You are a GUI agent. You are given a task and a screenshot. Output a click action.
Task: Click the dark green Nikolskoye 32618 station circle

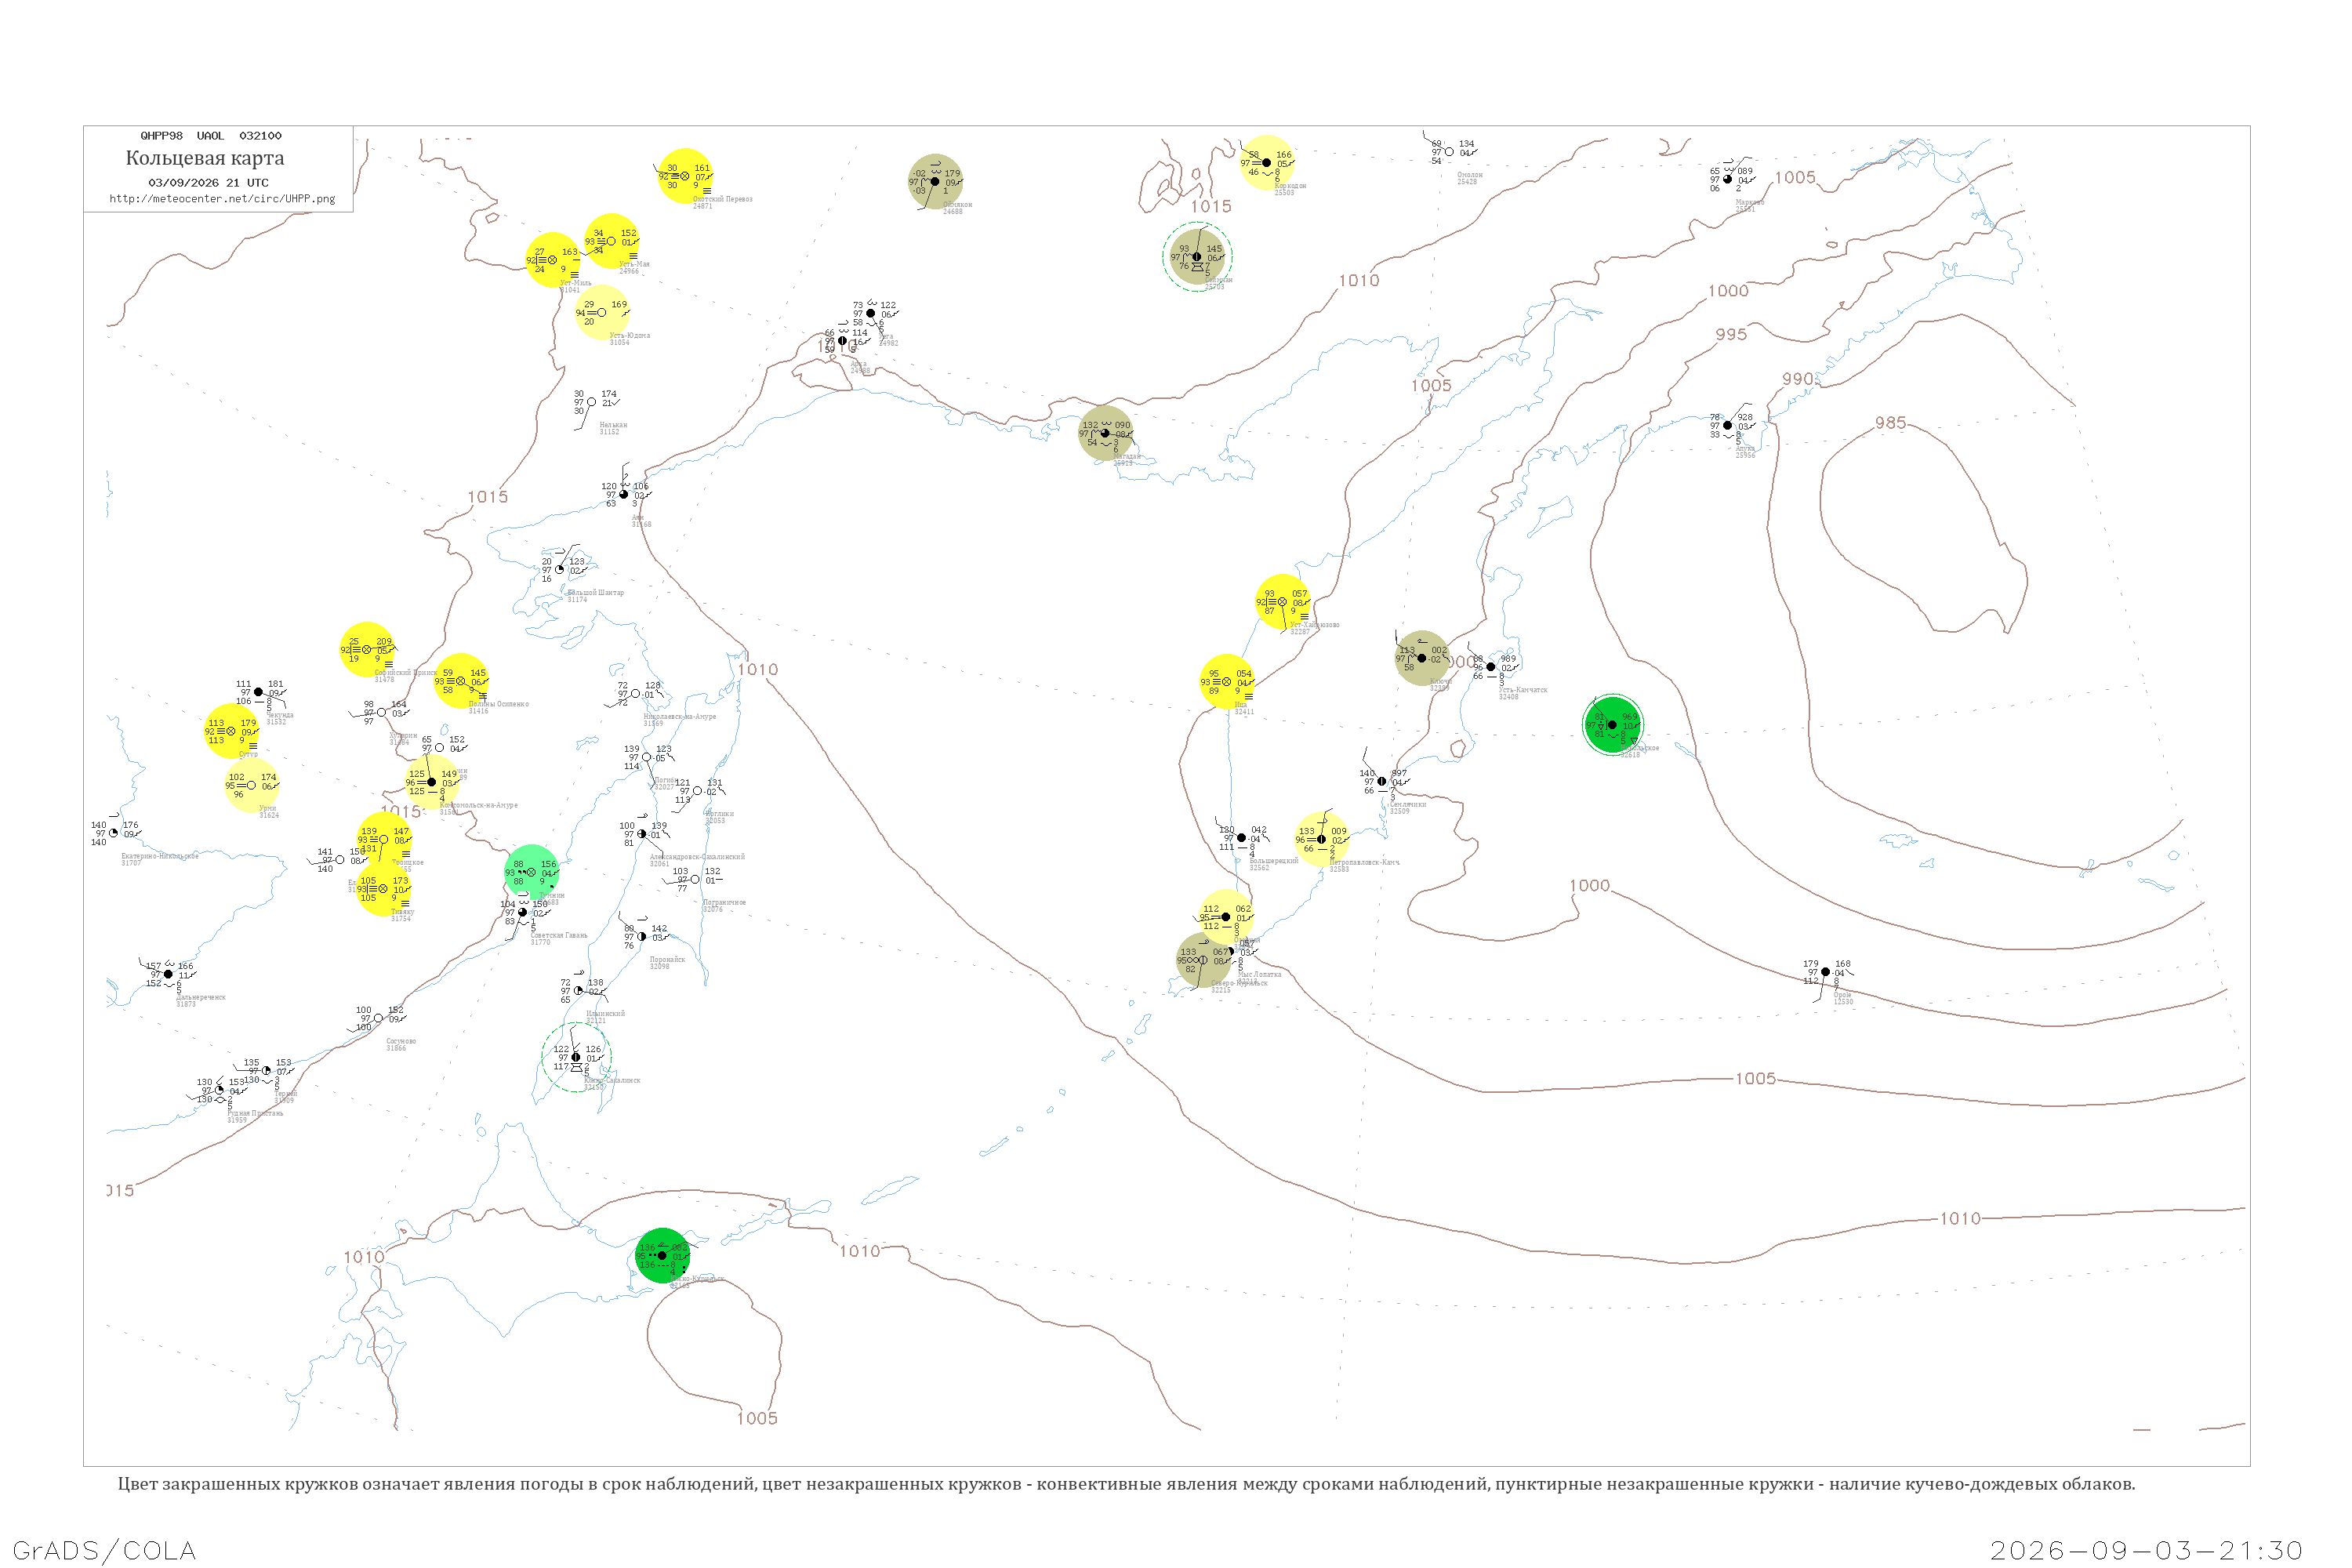pyautogui.click(x=1612, y=725)
